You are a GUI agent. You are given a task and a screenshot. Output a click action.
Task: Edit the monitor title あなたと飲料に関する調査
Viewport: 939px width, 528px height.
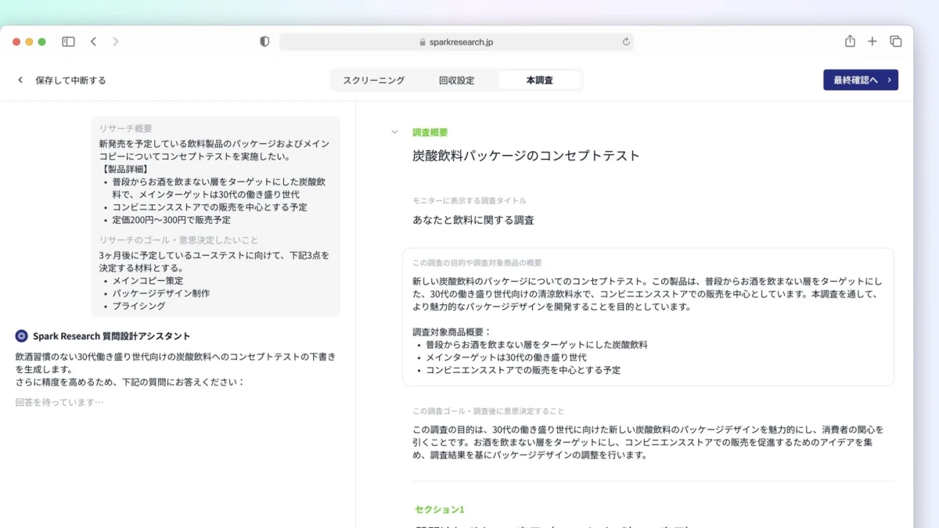(473, 220)
